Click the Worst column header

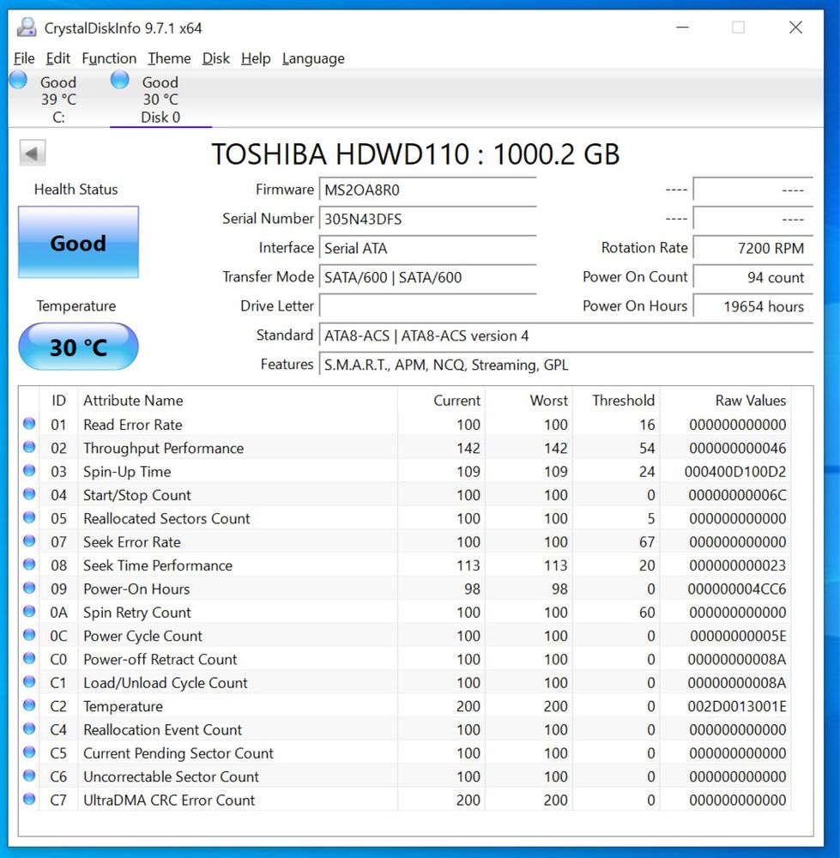point(549,401)
